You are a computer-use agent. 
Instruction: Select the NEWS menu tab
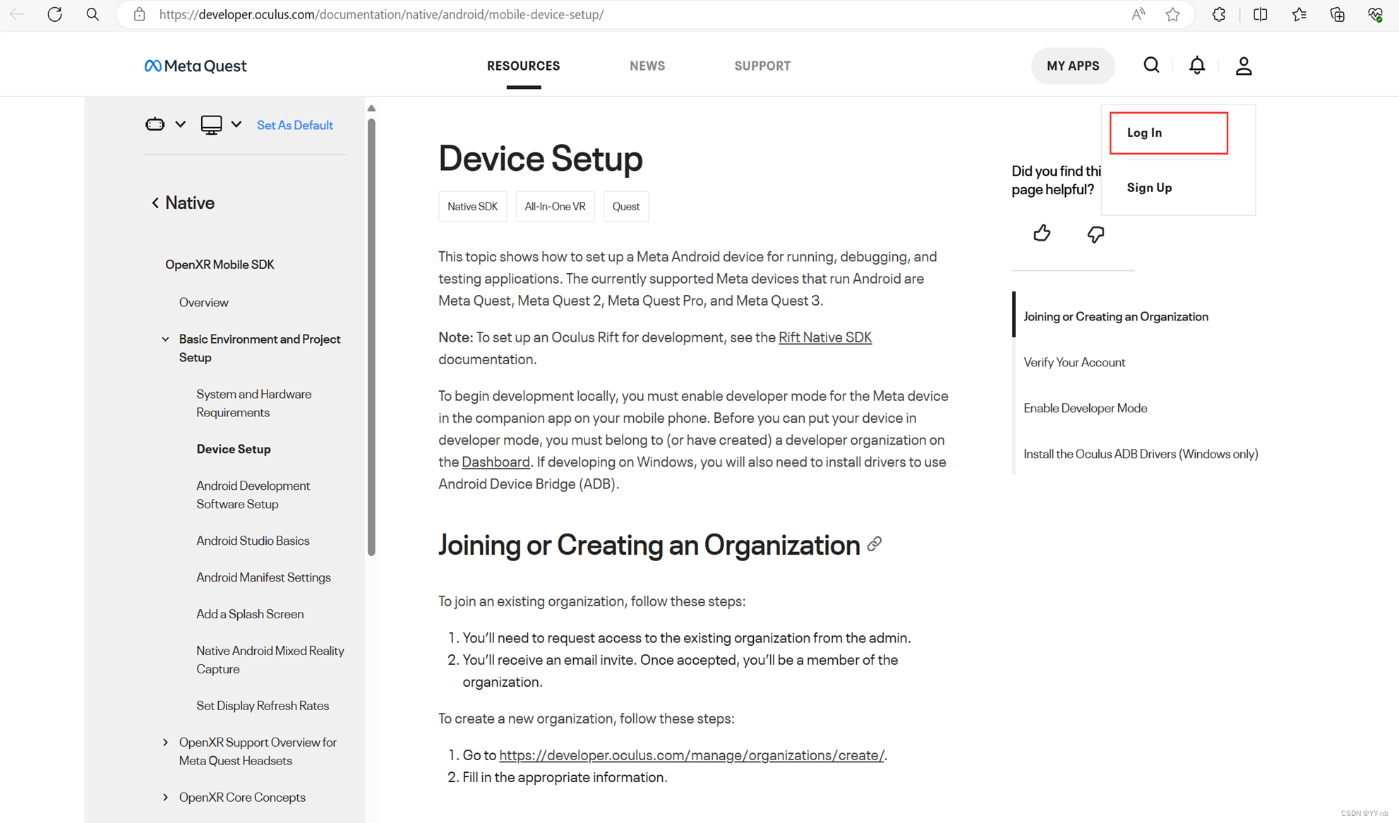(647, 66)
